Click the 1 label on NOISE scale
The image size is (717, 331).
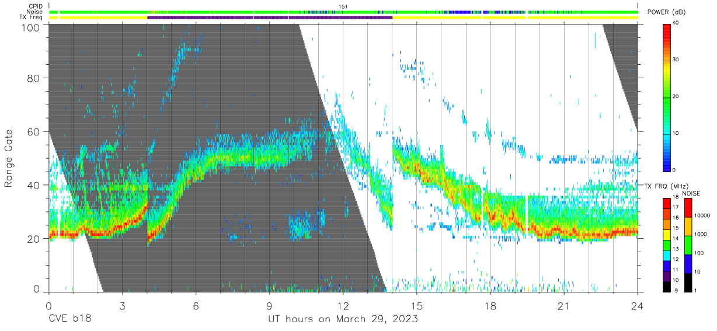[695, 291]
